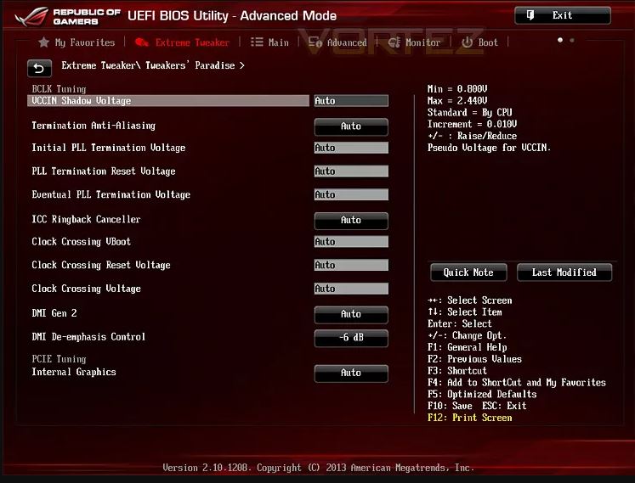Select the first tab page dot

[x=560, y=40]
